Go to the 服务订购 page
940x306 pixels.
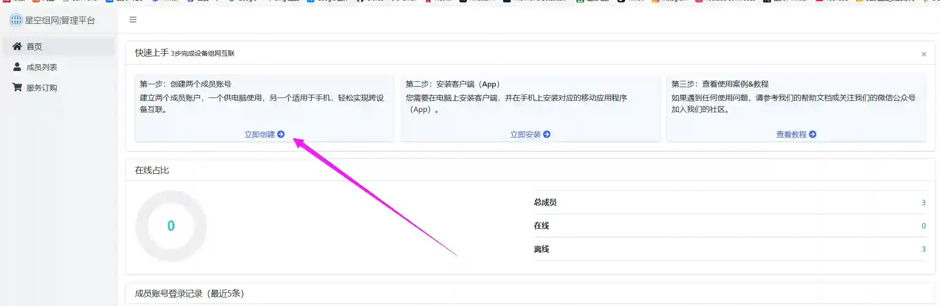coord(42,88)
